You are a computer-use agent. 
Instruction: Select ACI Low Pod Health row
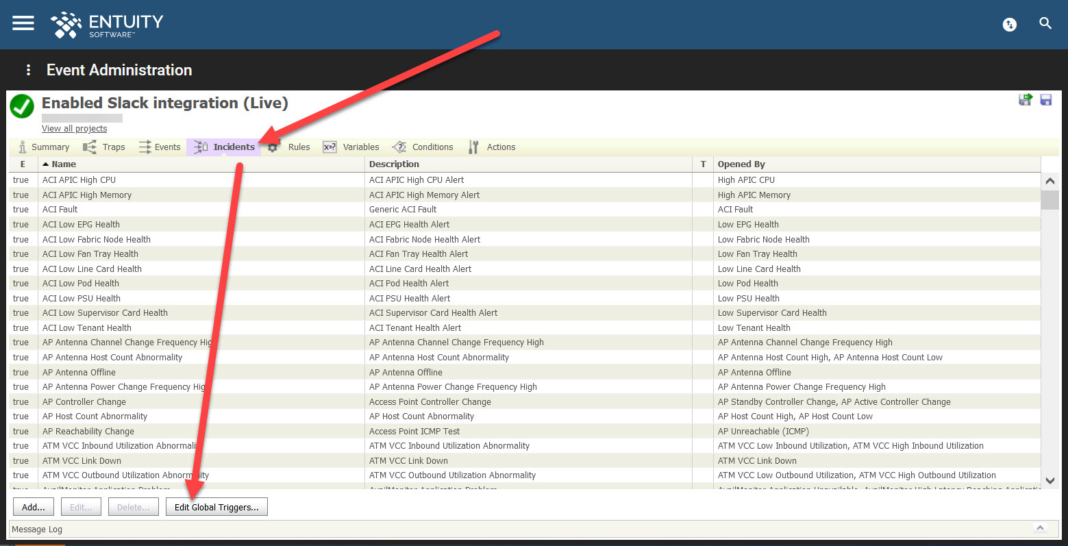tap(524, 284)
